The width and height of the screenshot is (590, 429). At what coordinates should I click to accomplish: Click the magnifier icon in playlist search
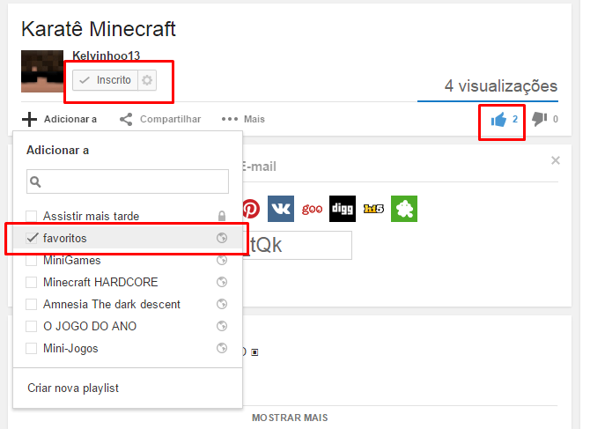click(35, 181)
